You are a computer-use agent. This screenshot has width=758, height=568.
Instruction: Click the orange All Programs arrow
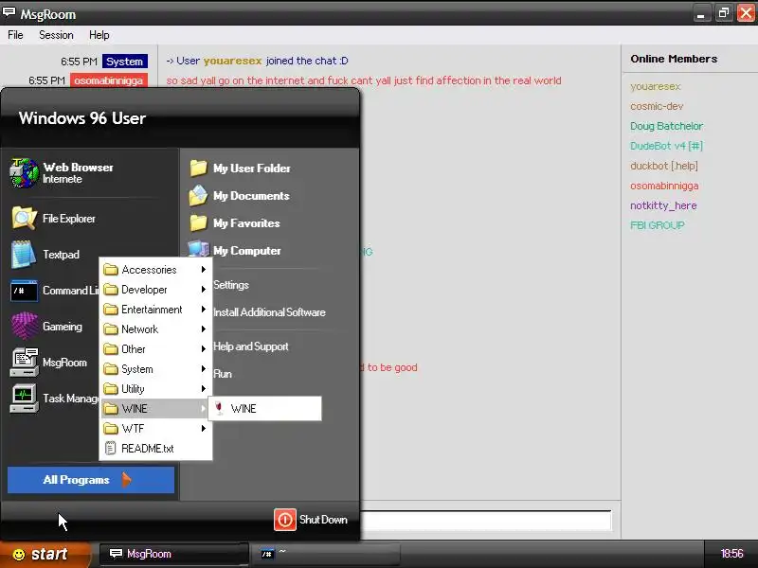[x=127, y=480]
